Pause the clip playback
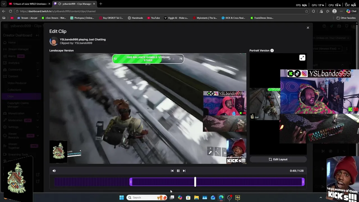Image resolution: width=359 pixels, height=202 pixels. click(178, 171)
